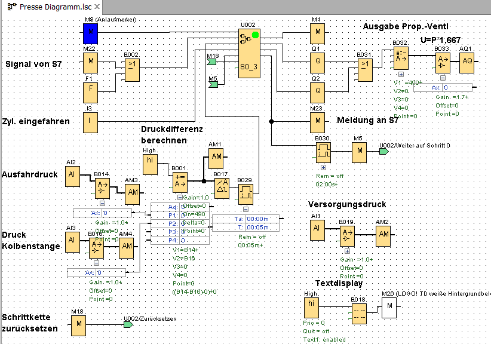Select the B018 message text block
The width and height of the screenshot is (491, 344).
pyautogui.click(x=358, y=312)
